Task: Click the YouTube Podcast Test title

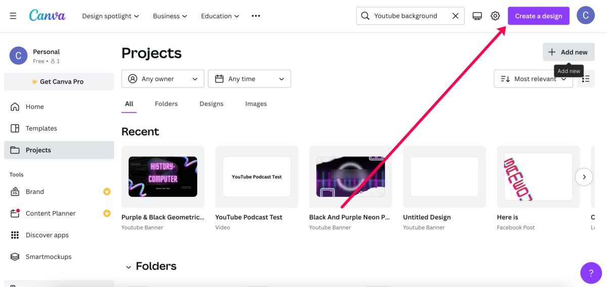Action: coord(249,217)
